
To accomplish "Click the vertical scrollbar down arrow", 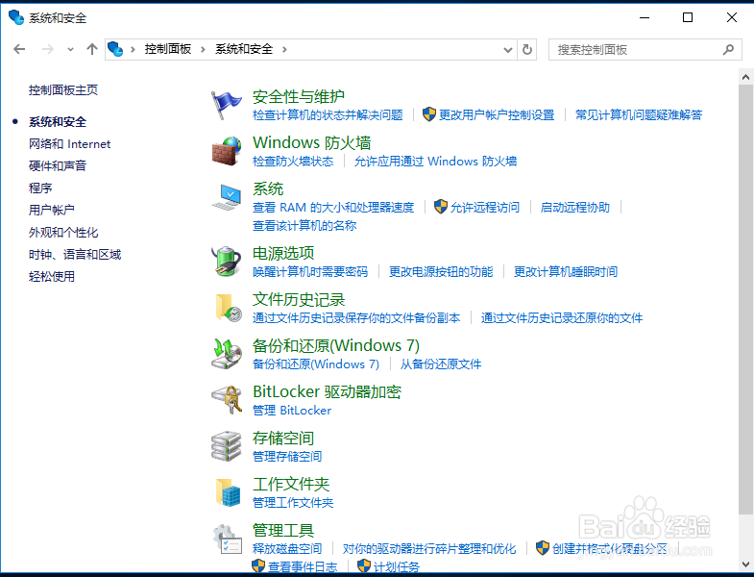I will (745, 564).
